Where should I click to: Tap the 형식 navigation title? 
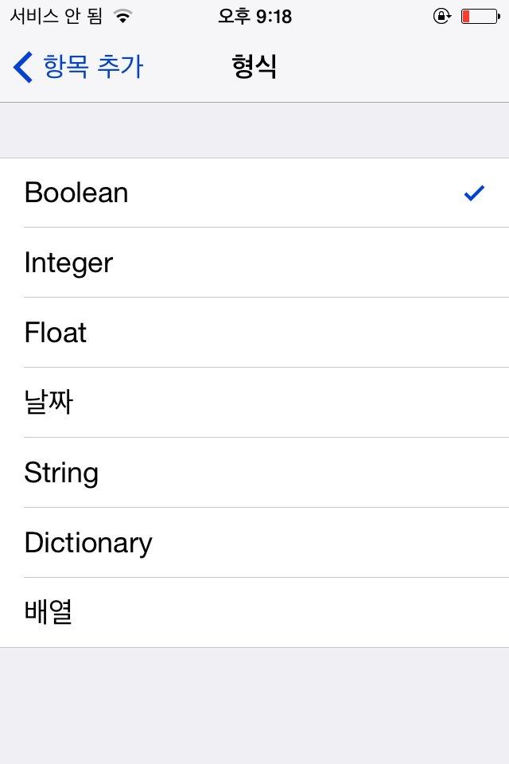pyautogui.click(x=254, y=67)
